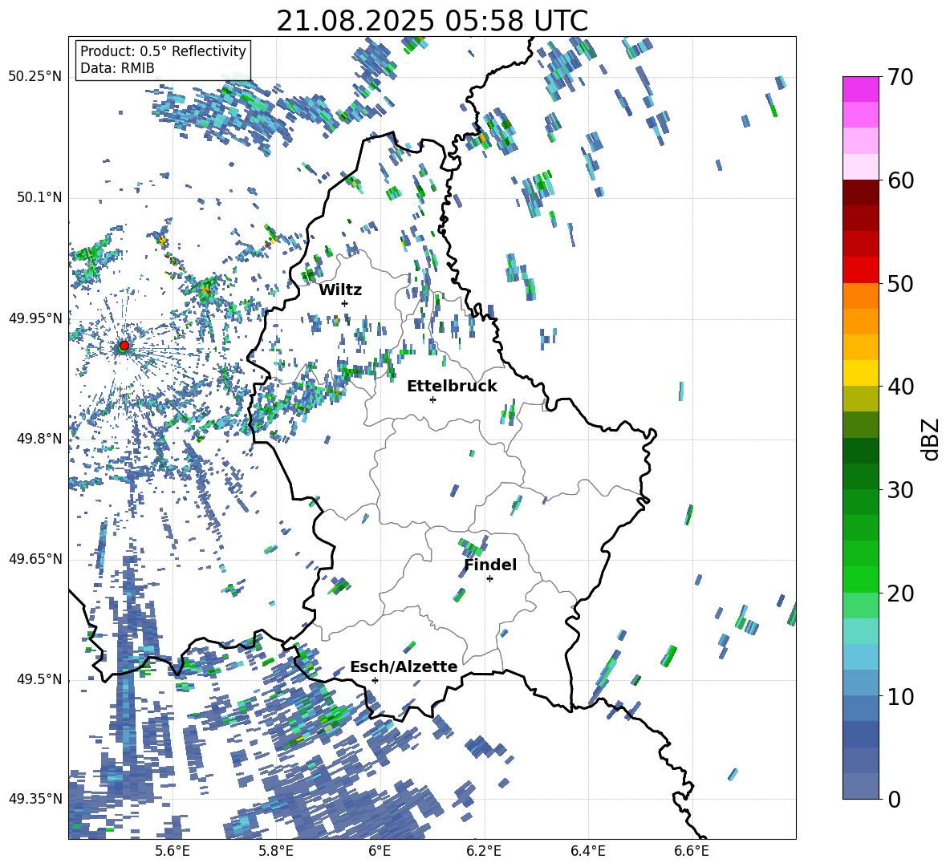Click the 49.95°N latitude label

pyautogui.click(x=35, y=318)
